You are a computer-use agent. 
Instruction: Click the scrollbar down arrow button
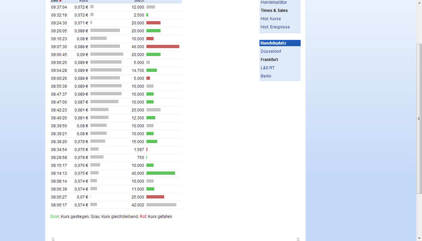point(419,238)
